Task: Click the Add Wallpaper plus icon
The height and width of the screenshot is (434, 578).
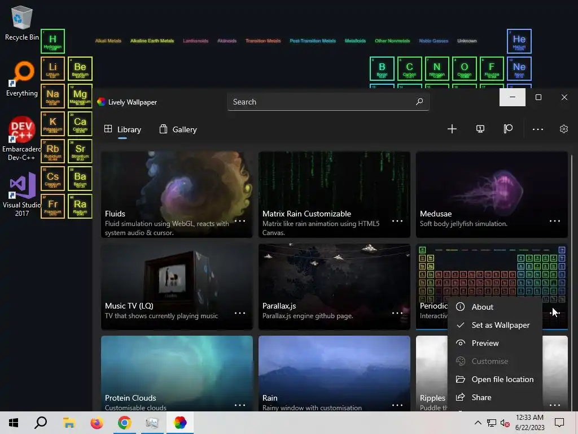Action: [x=452, y=129]
